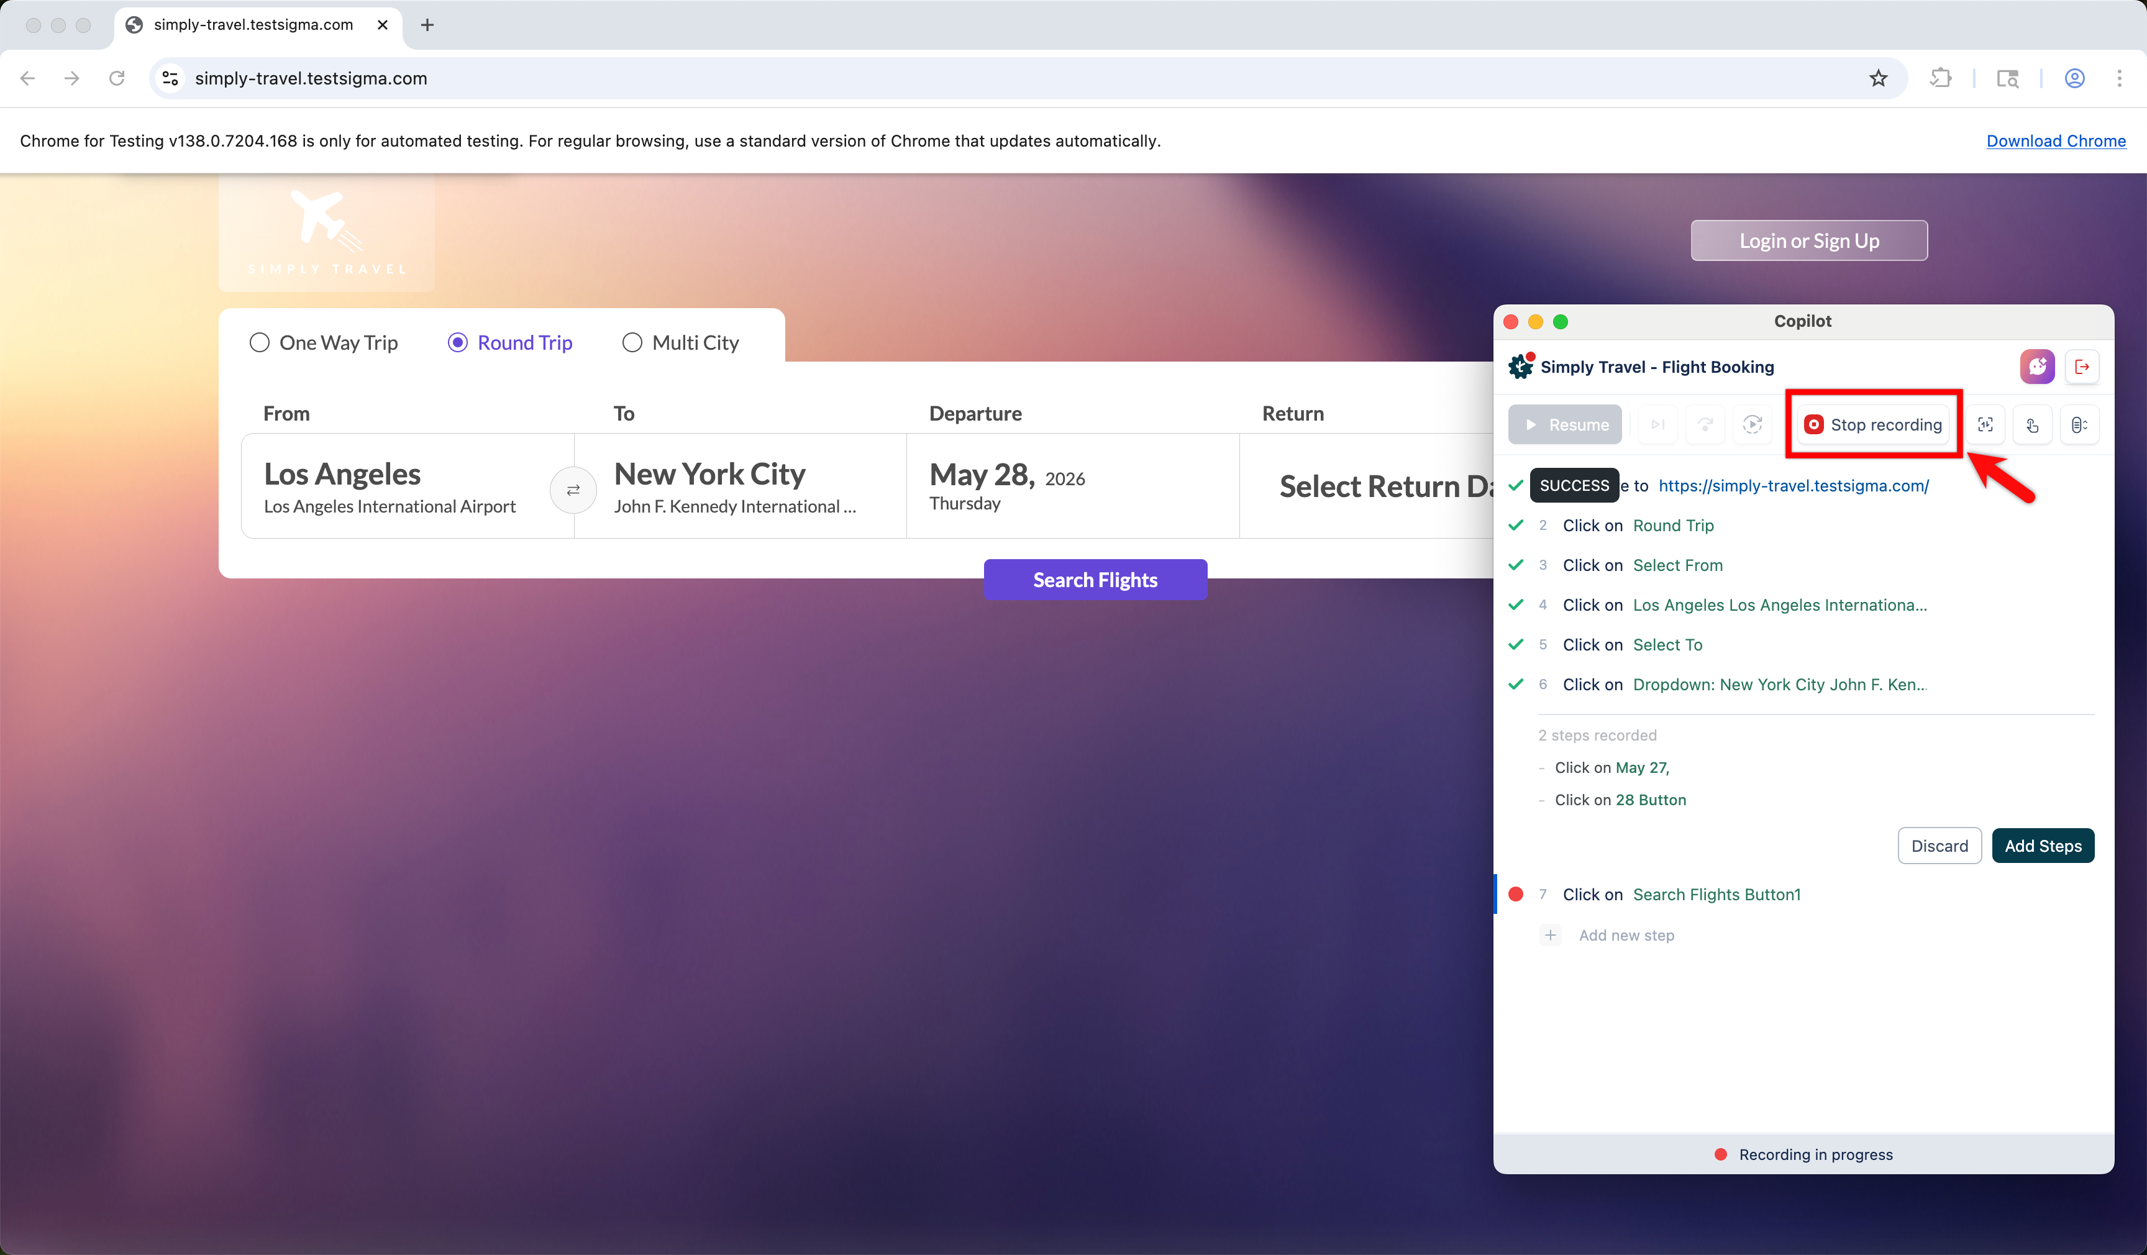
Task: Click recorded step Click on 28 Button
Action: coord(1620,800)
